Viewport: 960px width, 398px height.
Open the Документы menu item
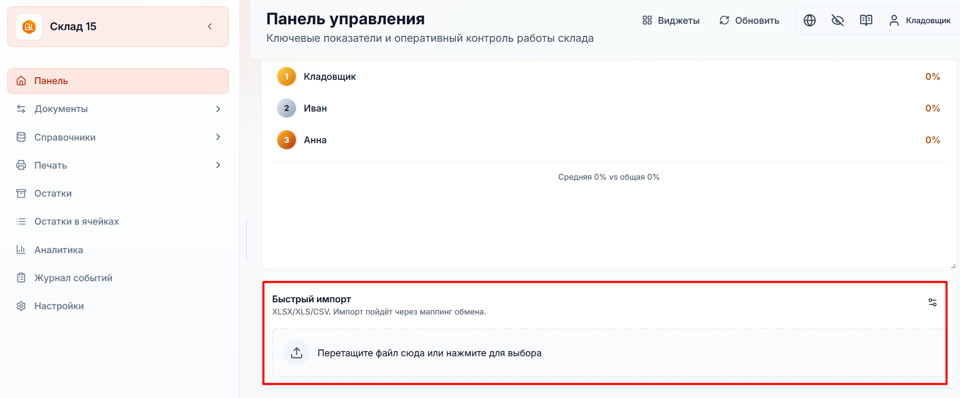pos(118,109)
